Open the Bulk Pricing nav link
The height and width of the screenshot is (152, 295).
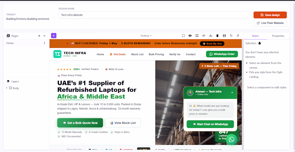tap(156, 54)
